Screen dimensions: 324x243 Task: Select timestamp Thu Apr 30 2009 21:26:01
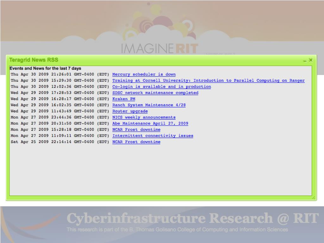click(60, 74)
